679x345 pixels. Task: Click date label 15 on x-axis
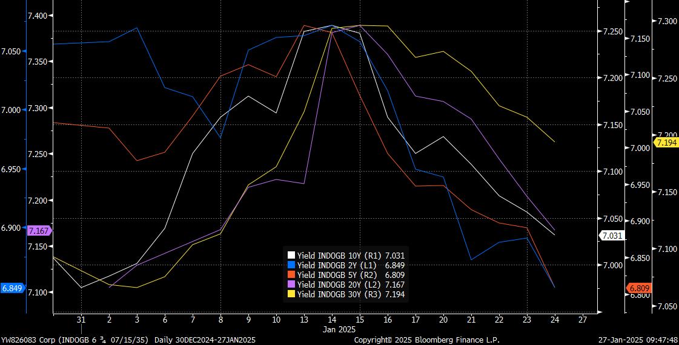point(359,320)
